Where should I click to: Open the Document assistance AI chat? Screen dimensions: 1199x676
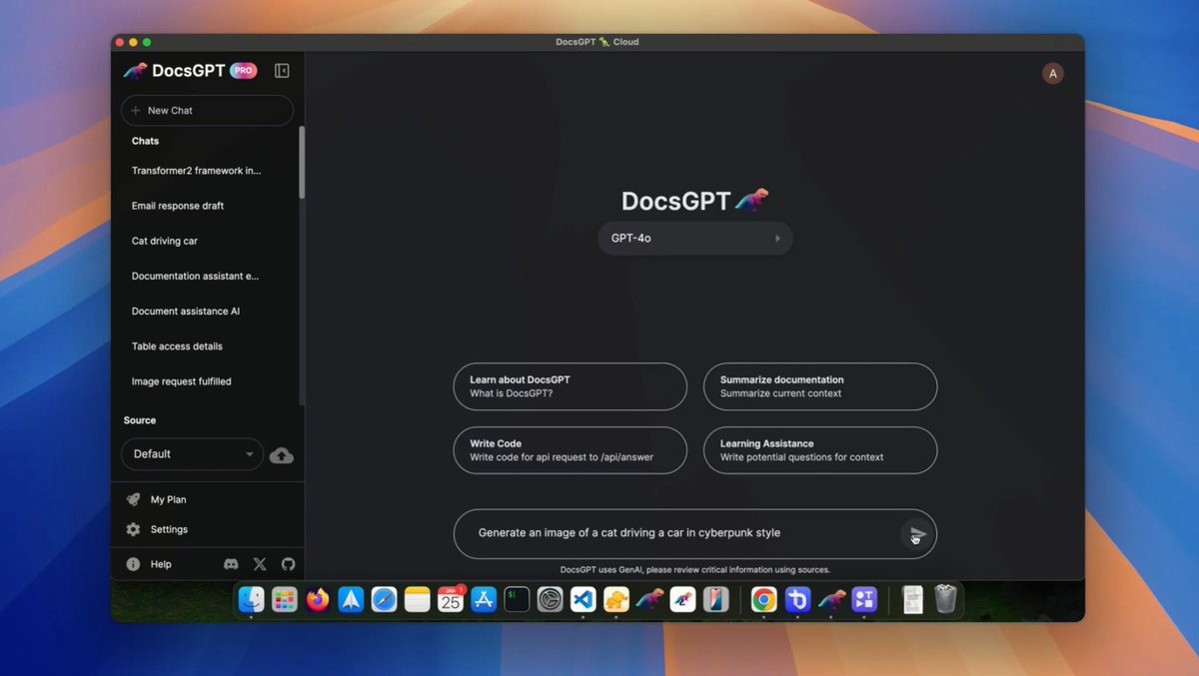[186, 311]
